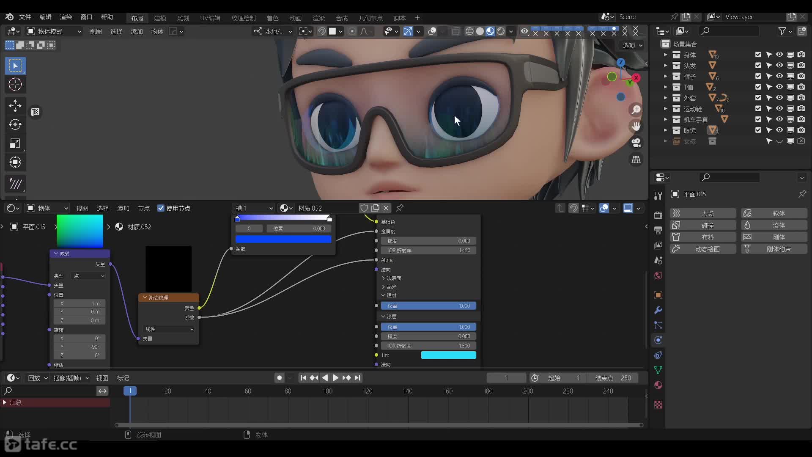This screenshot has height=457, width=812.
Task: Open the Output properties tab
Action: [658, 230]
